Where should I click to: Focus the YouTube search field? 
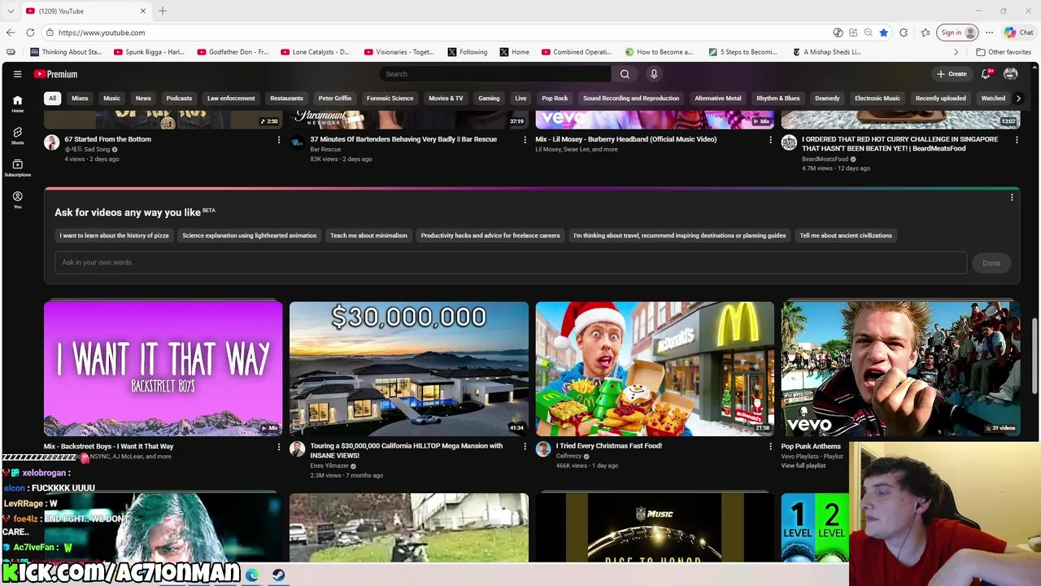[x=494, y=74]
